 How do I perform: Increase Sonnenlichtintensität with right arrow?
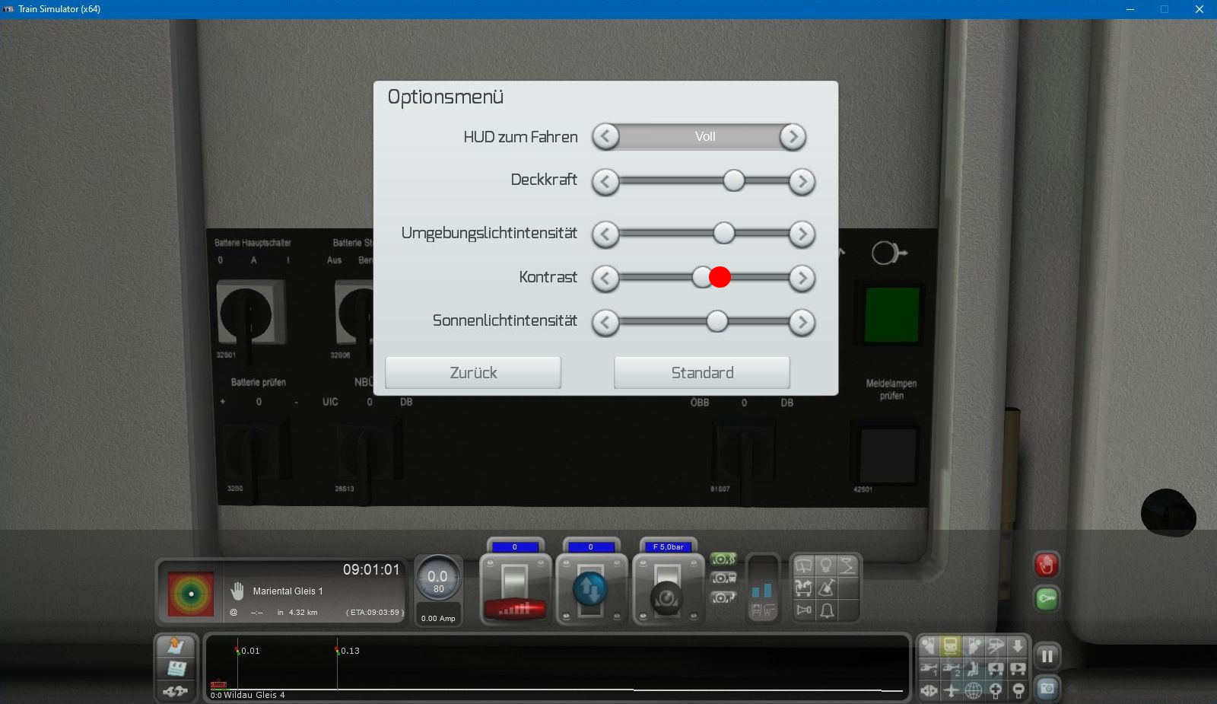click(802, 322)
